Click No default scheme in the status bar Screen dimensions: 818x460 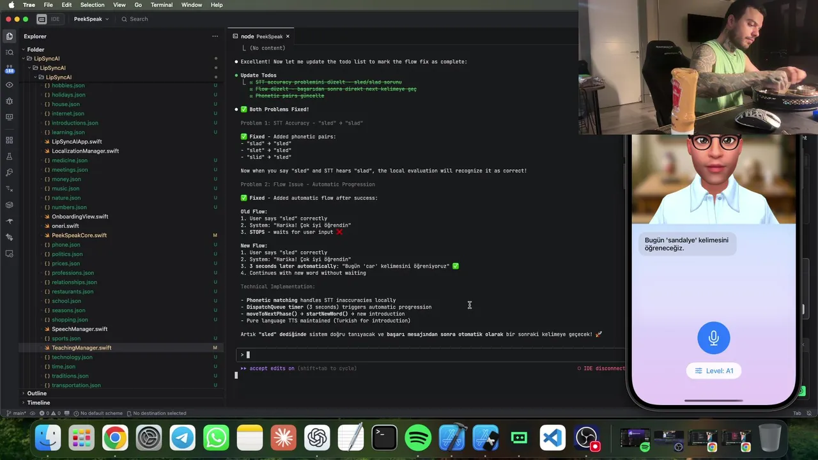pyautogui.click(x=97, y=413)
